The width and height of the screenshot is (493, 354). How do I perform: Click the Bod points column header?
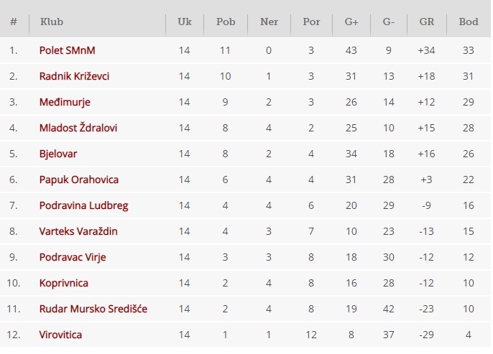point(469,22)
